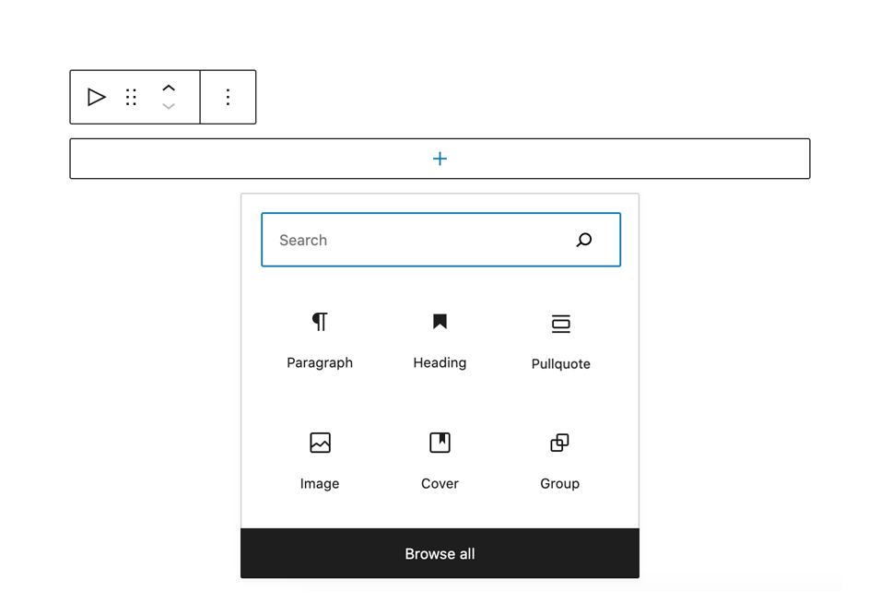
Task: Click the block type play-triangle icon
Action: click(97, 97)
